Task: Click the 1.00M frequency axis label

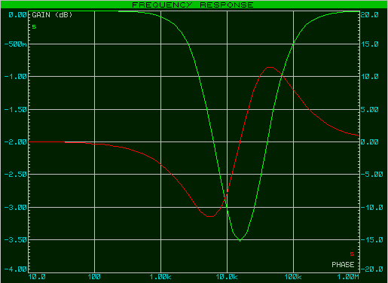Action: (348, 277)
